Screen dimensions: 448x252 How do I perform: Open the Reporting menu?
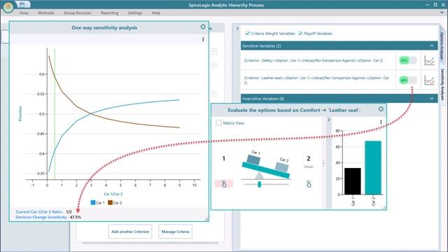point(109,13)
